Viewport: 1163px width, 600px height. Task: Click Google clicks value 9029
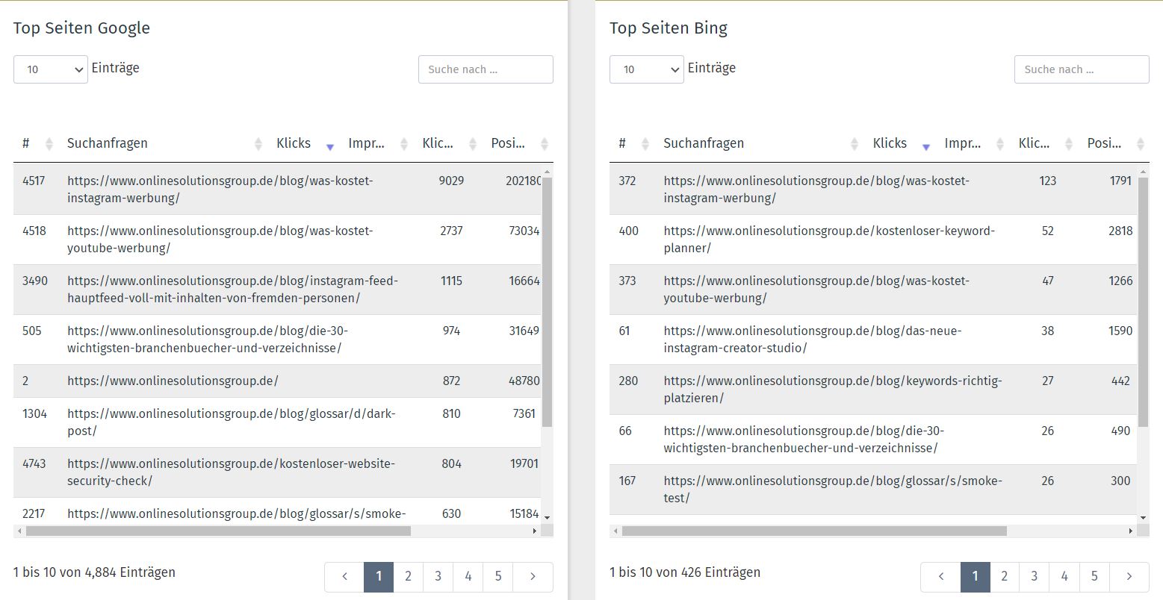click(451, 181)
